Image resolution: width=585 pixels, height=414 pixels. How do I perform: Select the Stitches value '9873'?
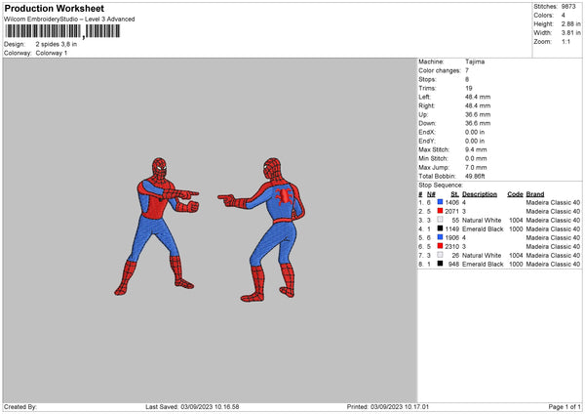(568, 7)
